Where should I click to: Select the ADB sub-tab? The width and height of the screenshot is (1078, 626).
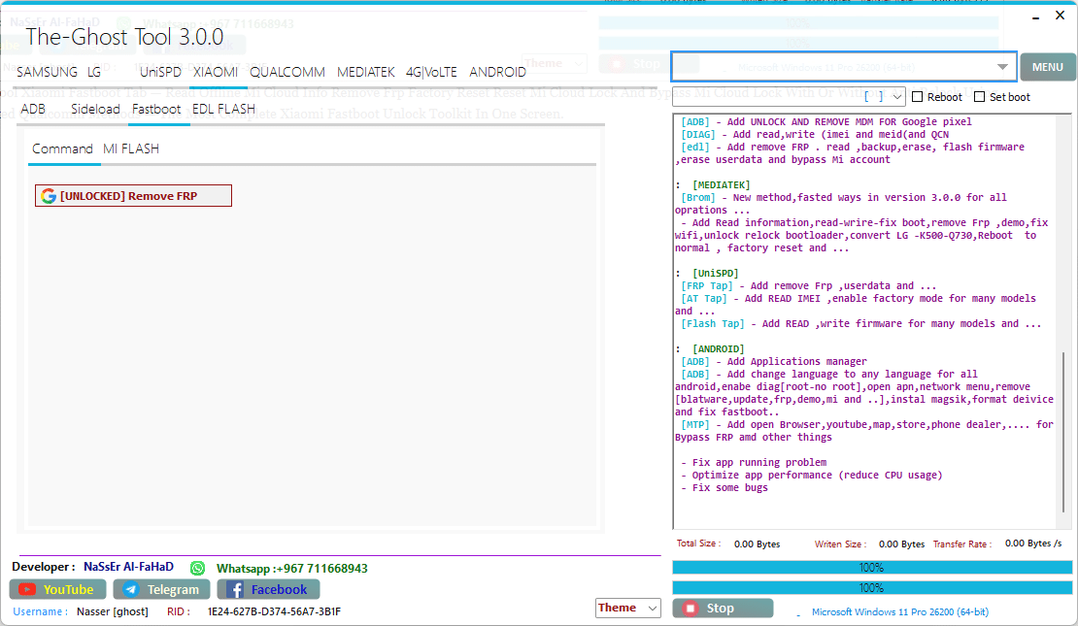(x=33, y=110)
